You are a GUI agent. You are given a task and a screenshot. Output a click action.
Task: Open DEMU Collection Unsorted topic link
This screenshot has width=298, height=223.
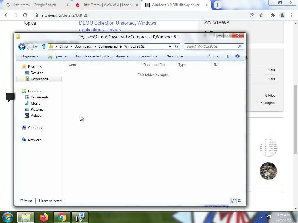tap(107, 23)
